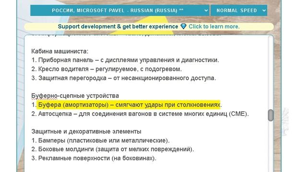
Task: Open the voice selection dropdown Microsoft Pavel
Action: coord(119,11)
